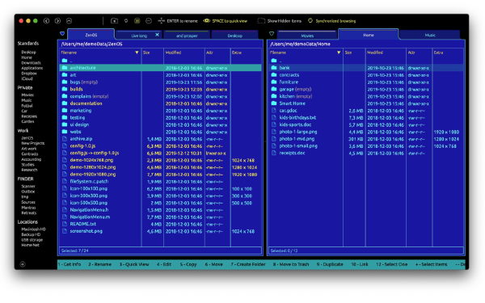Switch to the ZenOS tab

tap(91, 35)
